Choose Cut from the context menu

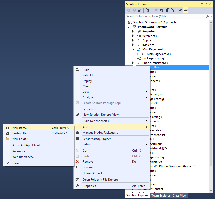click(112, 151)
